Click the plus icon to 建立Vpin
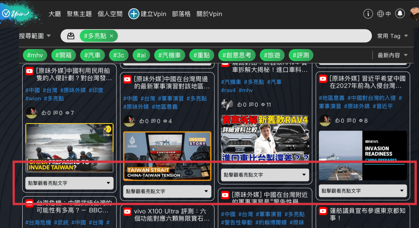 (134, 14)
